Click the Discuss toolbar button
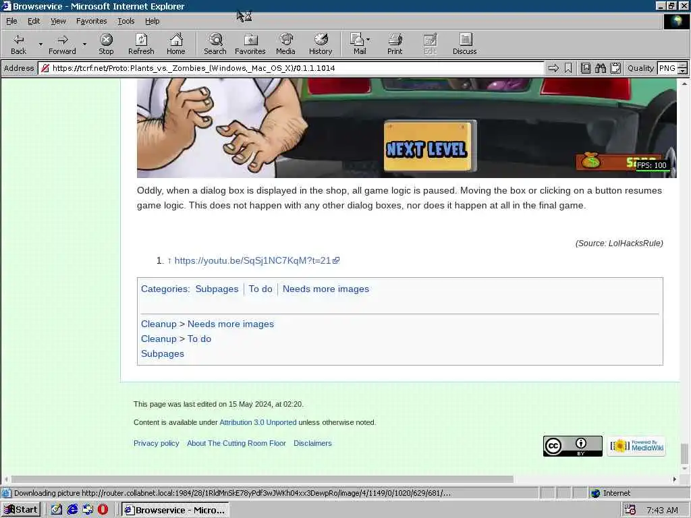This screenshot has height=518, width=691. [464, 44]
